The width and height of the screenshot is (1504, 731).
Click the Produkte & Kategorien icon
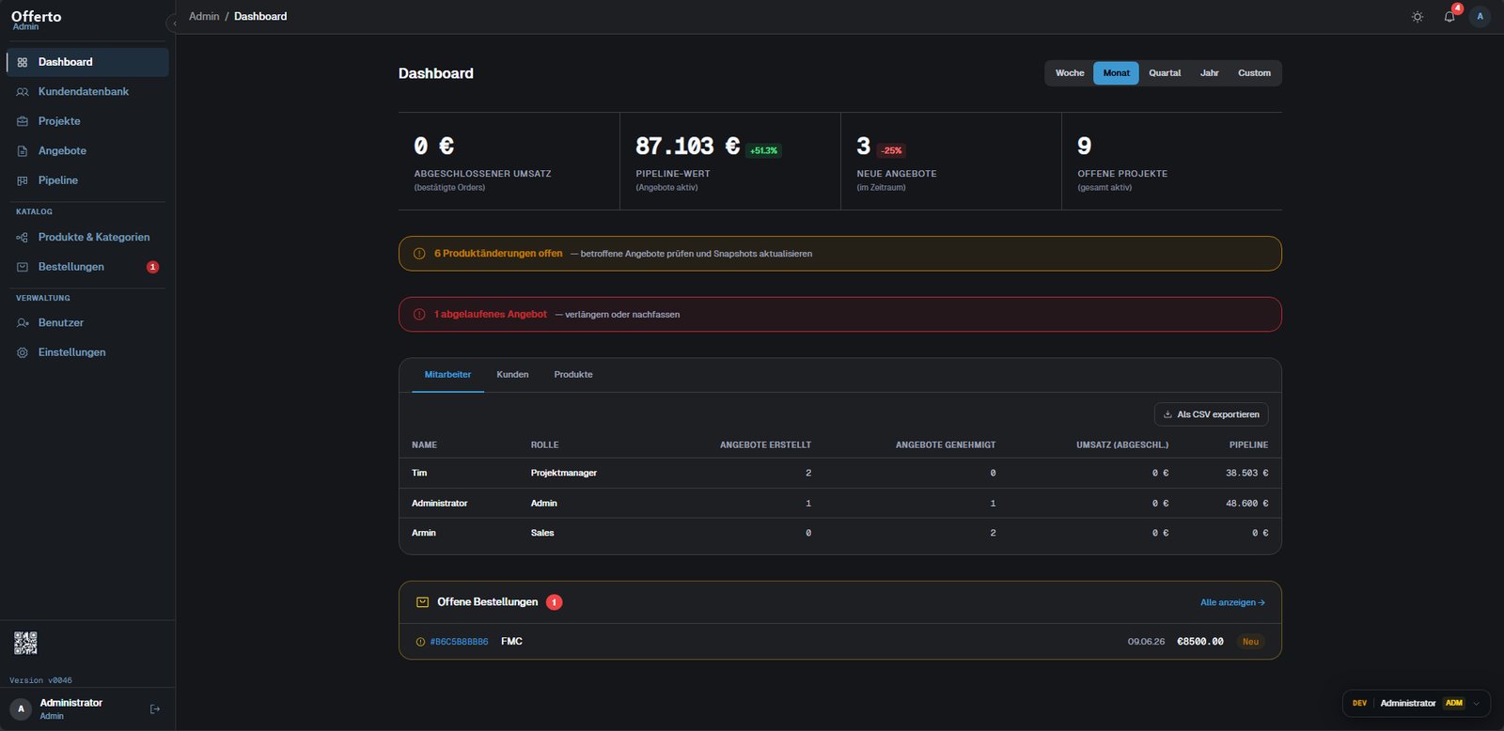pos(23,238)
